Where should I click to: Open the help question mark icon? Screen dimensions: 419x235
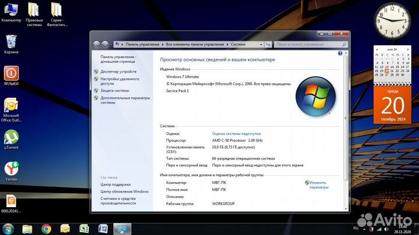pos(340,54)
